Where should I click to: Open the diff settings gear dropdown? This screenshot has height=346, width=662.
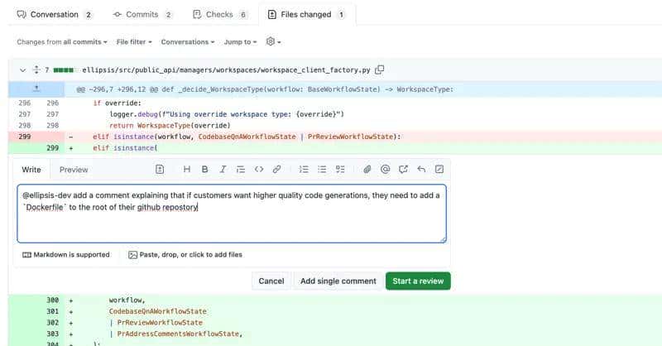tap(273, 41)
